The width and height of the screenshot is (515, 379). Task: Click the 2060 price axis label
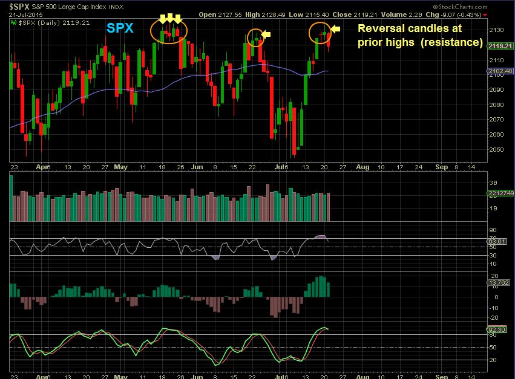point(496,134)
